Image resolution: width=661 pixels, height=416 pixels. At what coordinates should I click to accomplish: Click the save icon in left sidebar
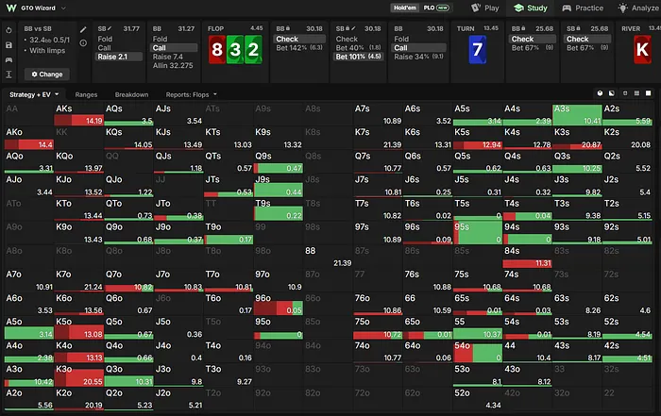point(8,45)
